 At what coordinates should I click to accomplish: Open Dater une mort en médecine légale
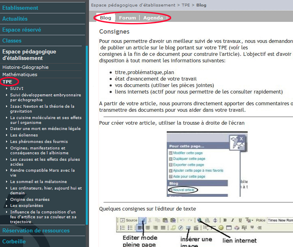point(45,129)
